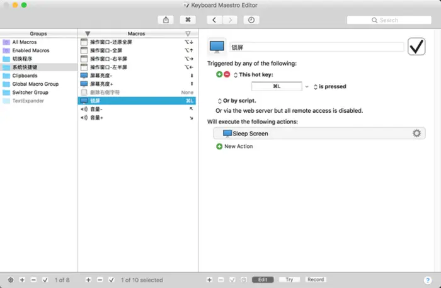441x288 pixels.
Task: Click the 操作窗口-全屏 window icon
Action: point(84,50)
